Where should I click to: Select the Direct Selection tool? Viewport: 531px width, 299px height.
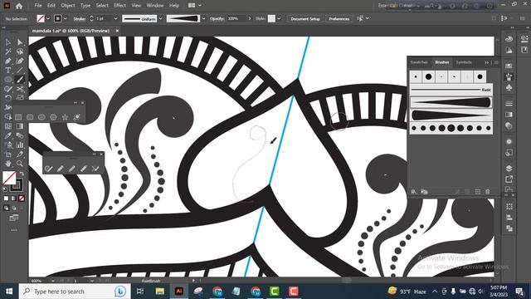click(20, 42)
